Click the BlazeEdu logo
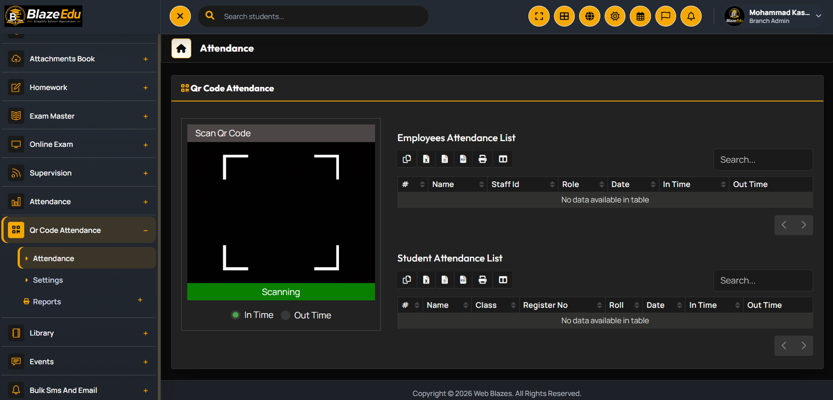The image size is (833, 400). tap(44, 16)
